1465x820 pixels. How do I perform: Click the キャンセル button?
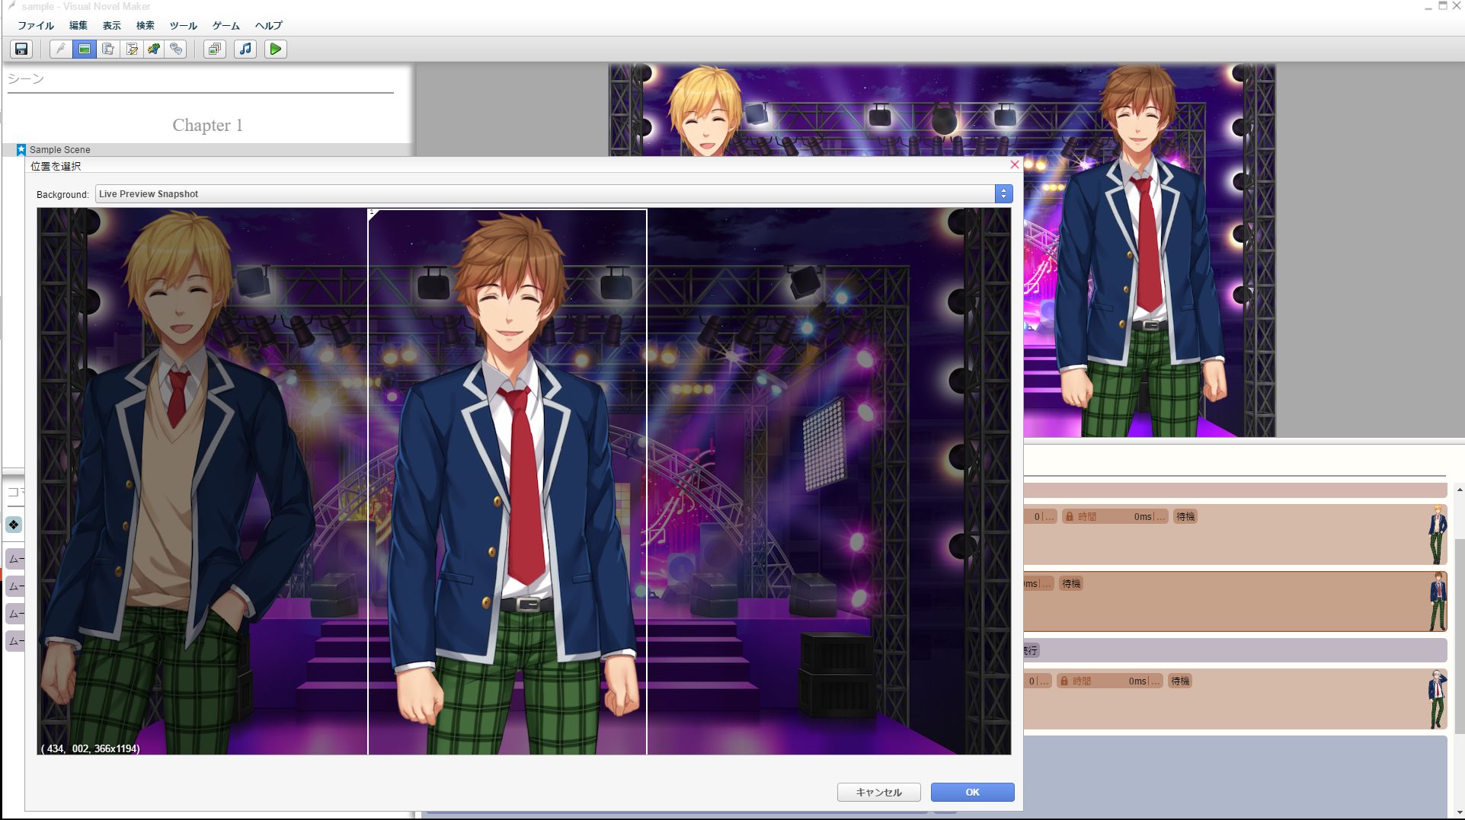point(879,793)
